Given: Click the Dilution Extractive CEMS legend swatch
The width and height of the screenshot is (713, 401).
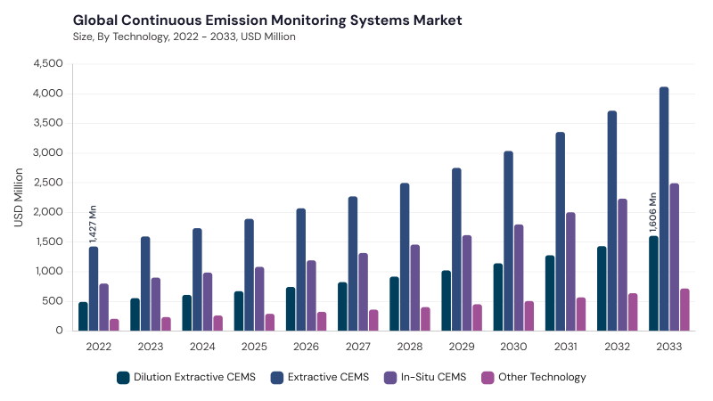Looking at the screenshot, I should click(123, 377).
